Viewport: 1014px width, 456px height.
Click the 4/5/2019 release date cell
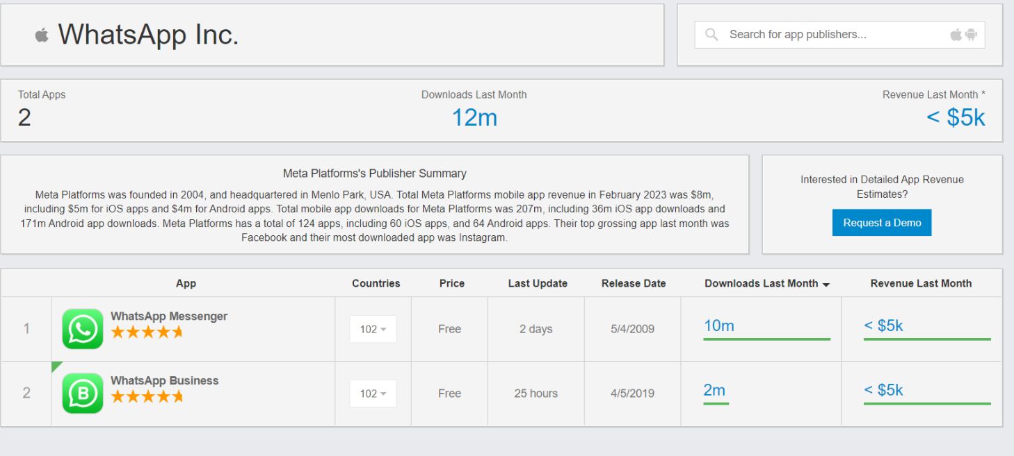tap(632, 394)
